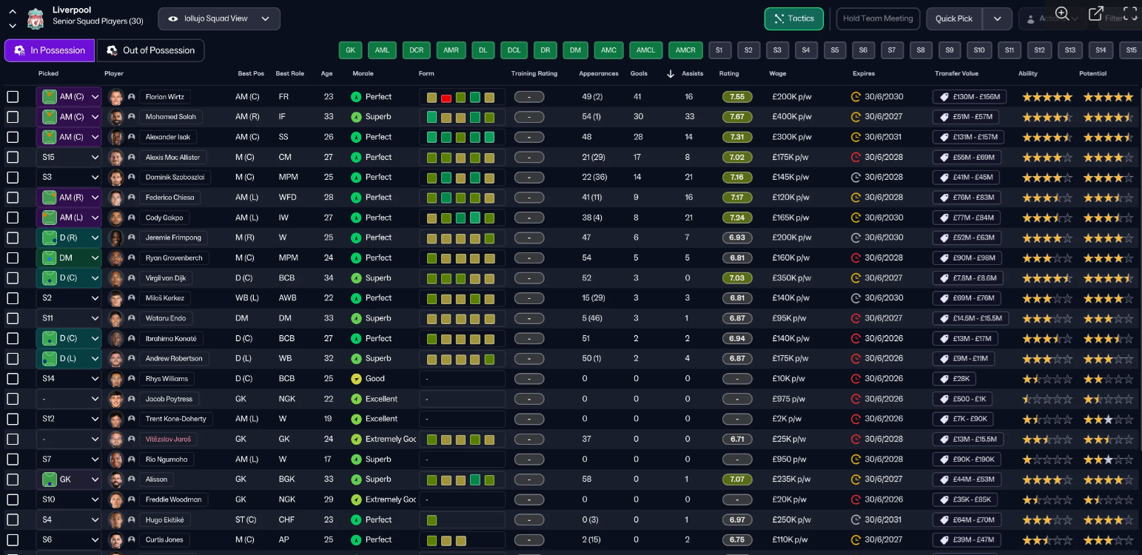The width and height of the screenshot is (1142, 555).
Task: Click the down-arrow sort icon beside Goals
Action: [x=671, y=74]
